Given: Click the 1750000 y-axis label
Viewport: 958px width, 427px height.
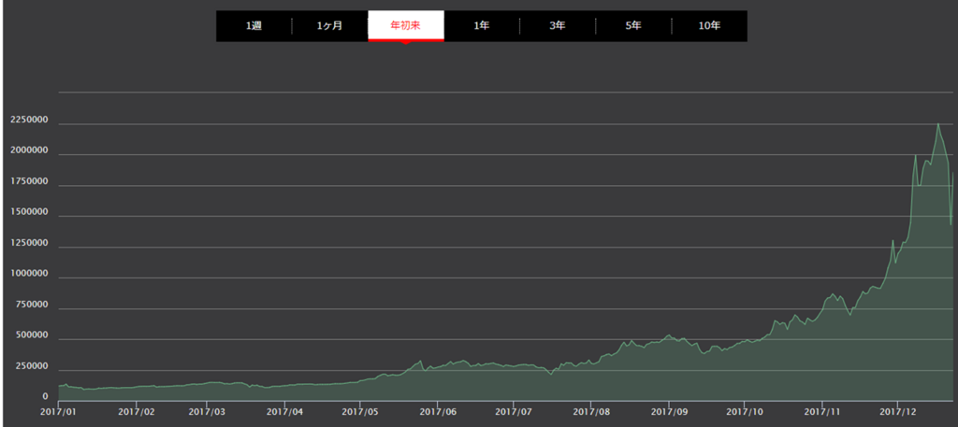Looking at the screenshot, I should [29, 182].
